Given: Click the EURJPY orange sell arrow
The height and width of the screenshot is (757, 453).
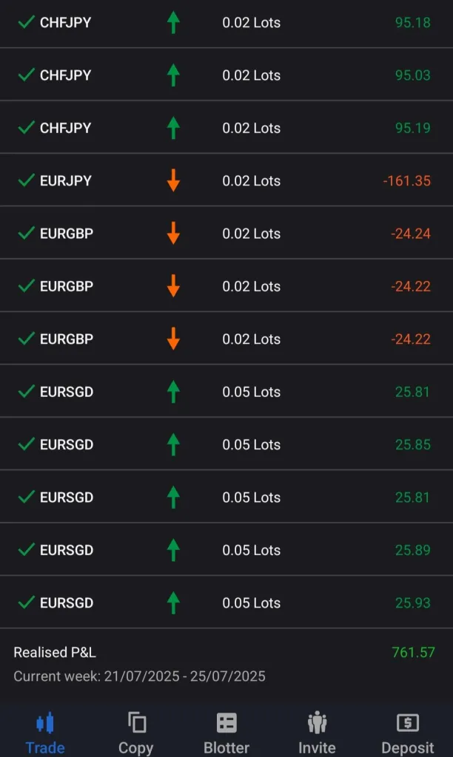Looking at the screenshot, I should coord(173,180).
